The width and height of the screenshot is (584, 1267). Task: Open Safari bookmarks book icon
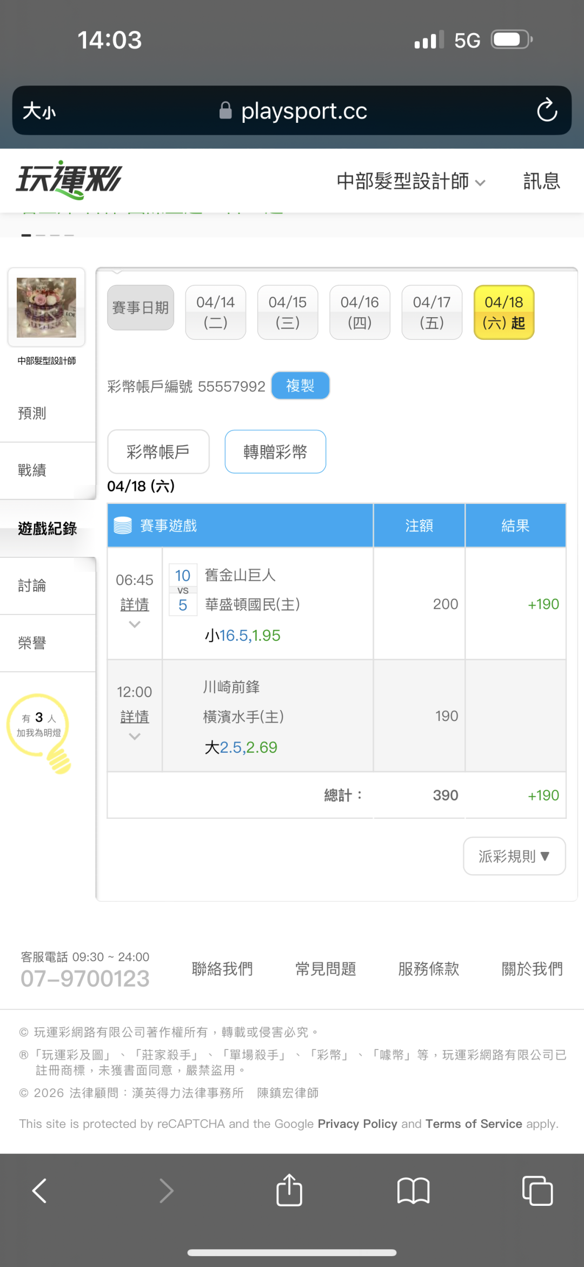[x=413, y=1191]
